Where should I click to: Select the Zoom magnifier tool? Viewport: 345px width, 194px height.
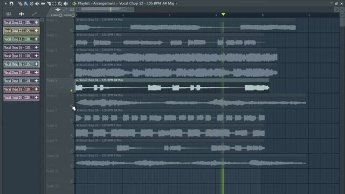point(60,4)
